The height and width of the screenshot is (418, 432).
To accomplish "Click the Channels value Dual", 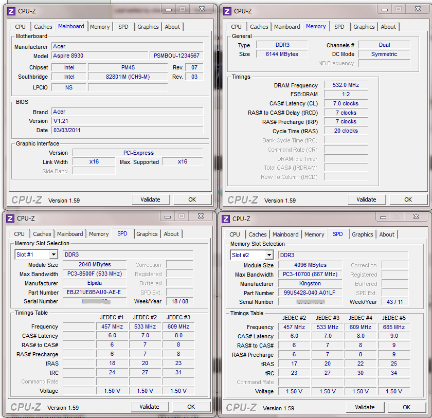I will point(384,45).
